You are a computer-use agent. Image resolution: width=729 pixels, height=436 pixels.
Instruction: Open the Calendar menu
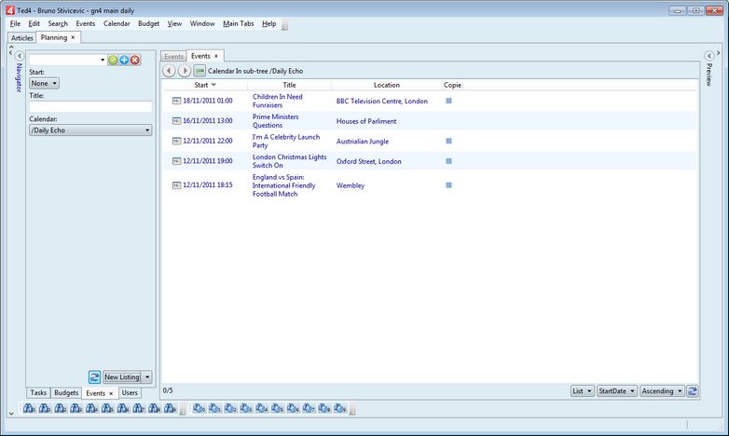click(117, 23)
